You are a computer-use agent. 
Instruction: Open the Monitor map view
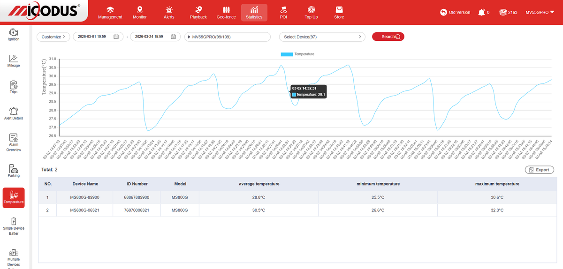(x=140, y=13)
